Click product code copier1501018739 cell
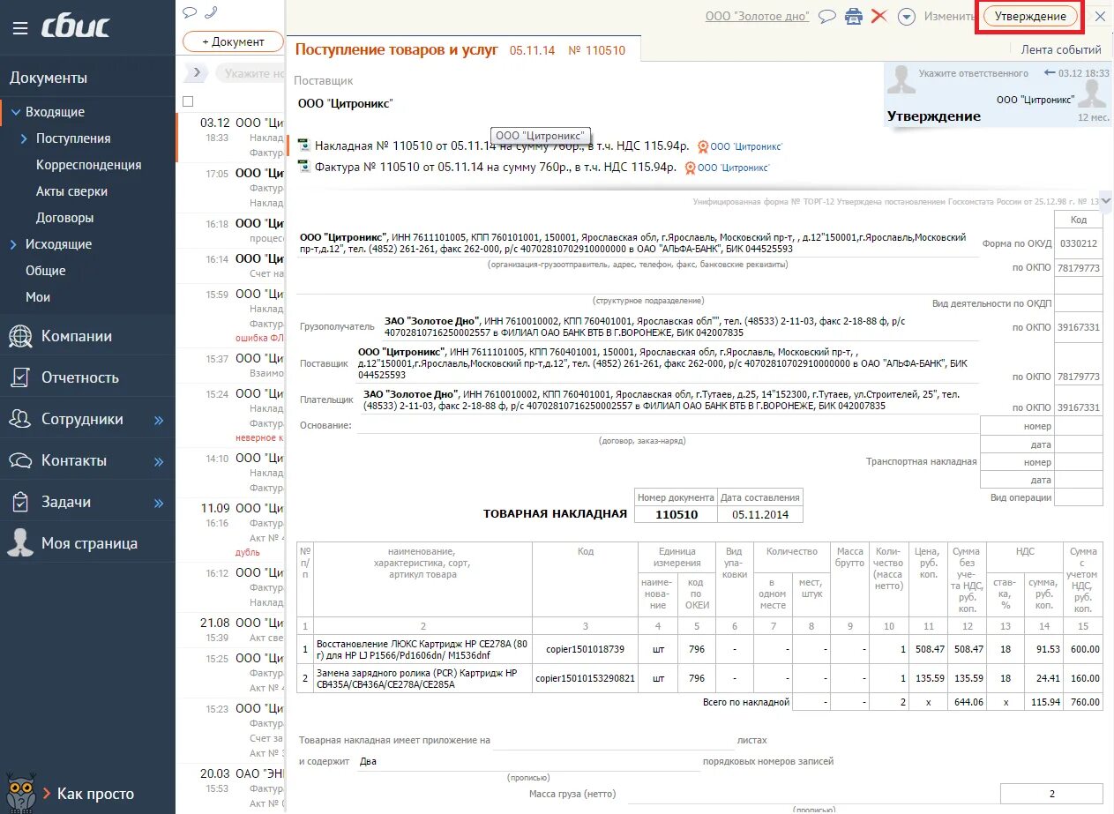 coord(585,649)
